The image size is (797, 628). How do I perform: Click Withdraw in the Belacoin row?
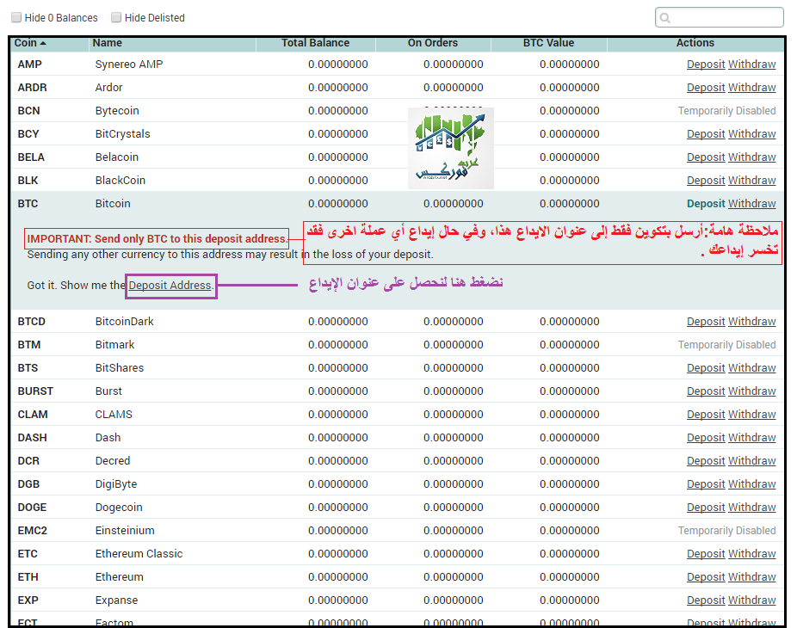pos(752,157)
